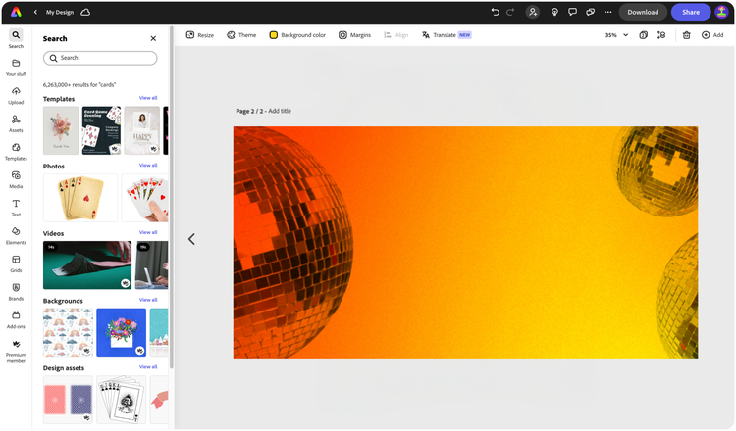This screenshot has height=431, width=736.
Task: Click the Download button
Action: [x=643, y=12]
